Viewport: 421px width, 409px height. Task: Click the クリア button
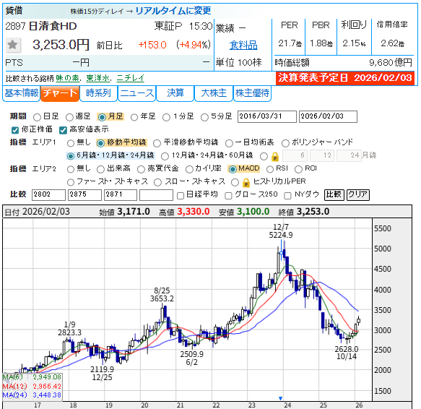pos(358,195)
